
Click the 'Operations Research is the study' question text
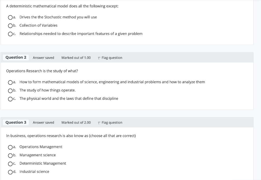42,71
